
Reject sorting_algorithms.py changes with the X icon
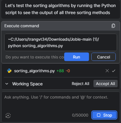click(x=107, y=71)
